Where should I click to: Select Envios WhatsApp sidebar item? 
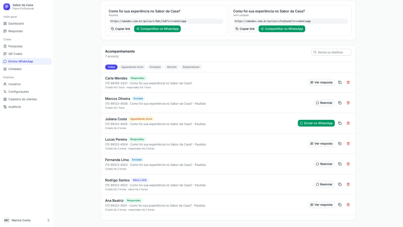pos(27,61)
